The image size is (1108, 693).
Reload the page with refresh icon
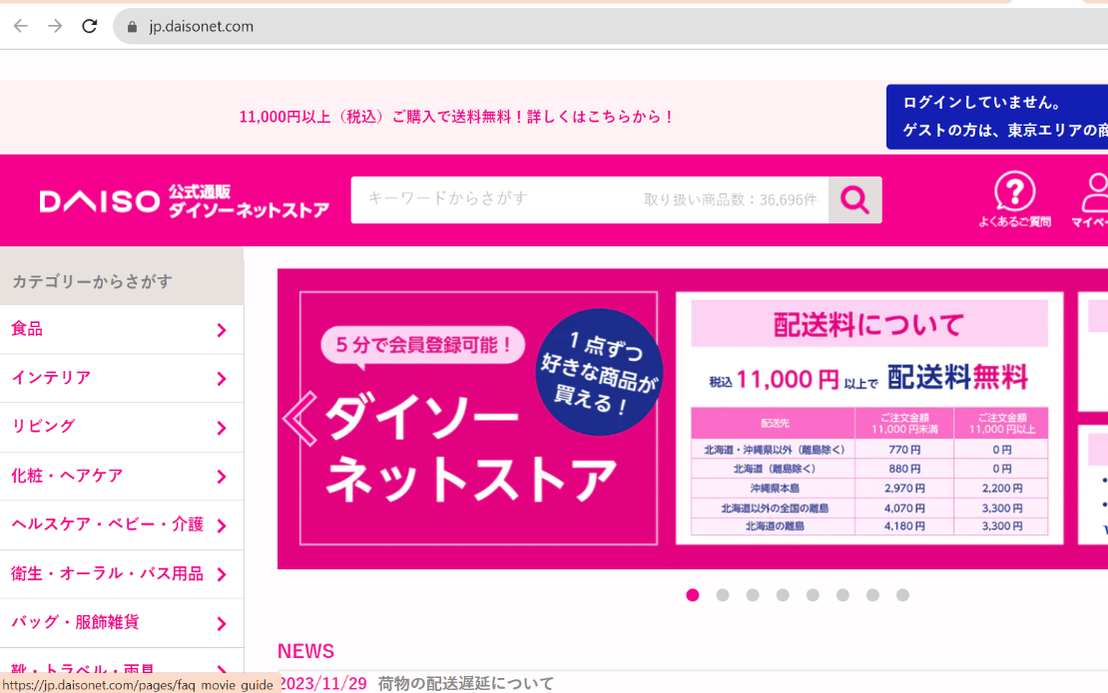click(x=89, y=26)
